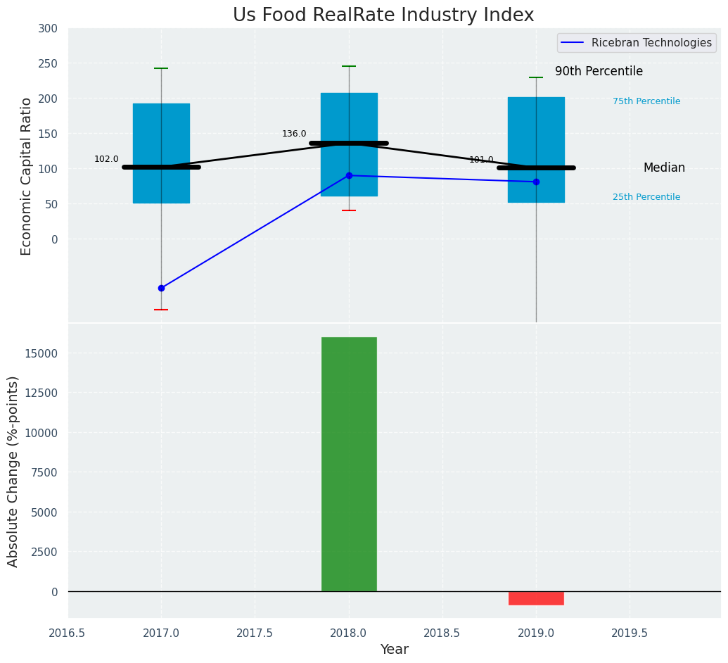Click the Median annotation text
Viewport: 728px width, 663px height.
click(663, 168)
